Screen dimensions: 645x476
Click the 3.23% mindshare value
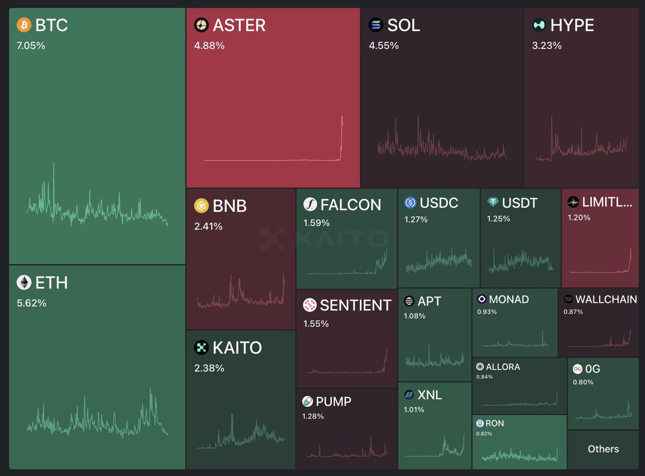(x=547, y=46)
